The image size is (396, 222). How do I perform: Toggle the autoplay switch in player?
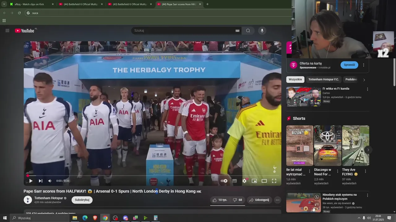click(x=224, y=181)
